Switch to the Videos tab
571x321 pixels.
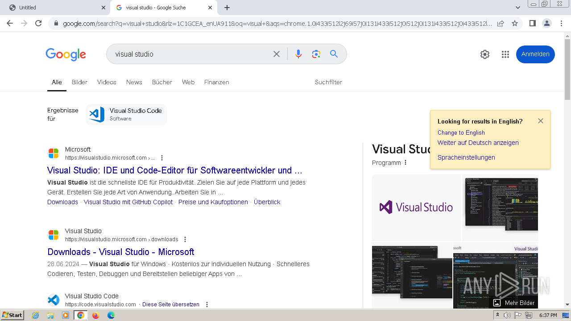[107, 82]
